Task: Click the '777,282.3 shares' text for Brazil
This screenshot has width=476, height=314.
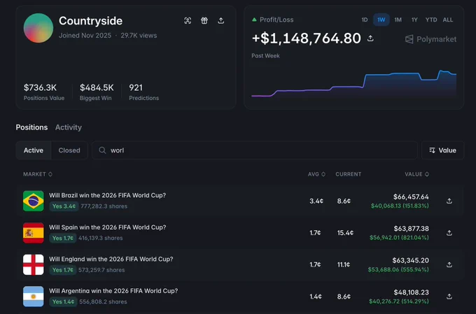Action: coord(104,206)
